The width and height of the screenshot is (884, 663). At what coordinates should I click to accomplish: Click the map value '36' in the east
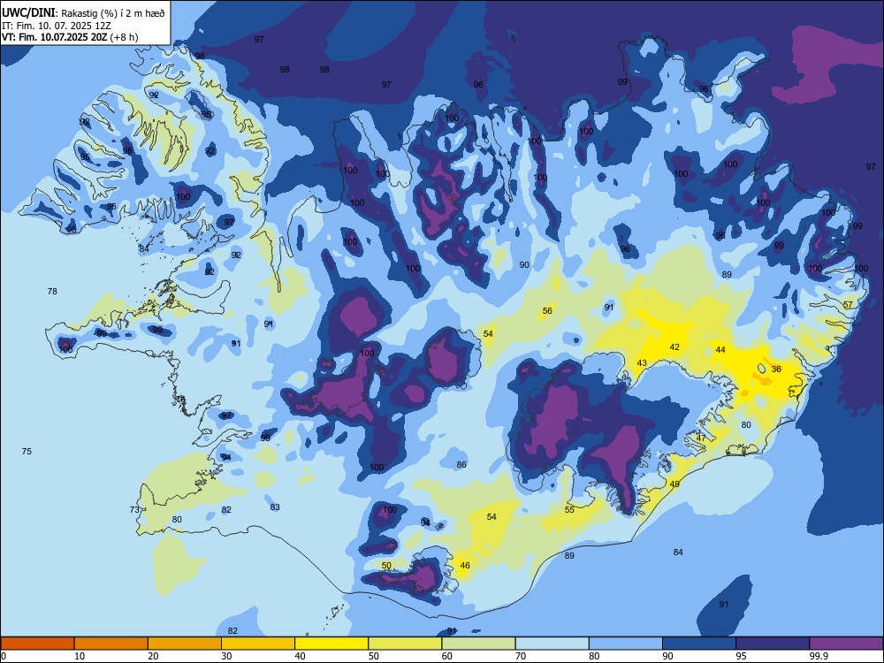pyautogui.click(x=776, y=370)
